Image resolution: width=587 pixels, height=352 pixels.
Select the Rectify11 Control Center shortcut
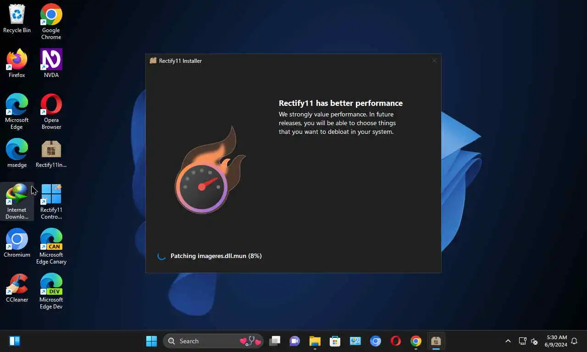click(x=51, y=202)
